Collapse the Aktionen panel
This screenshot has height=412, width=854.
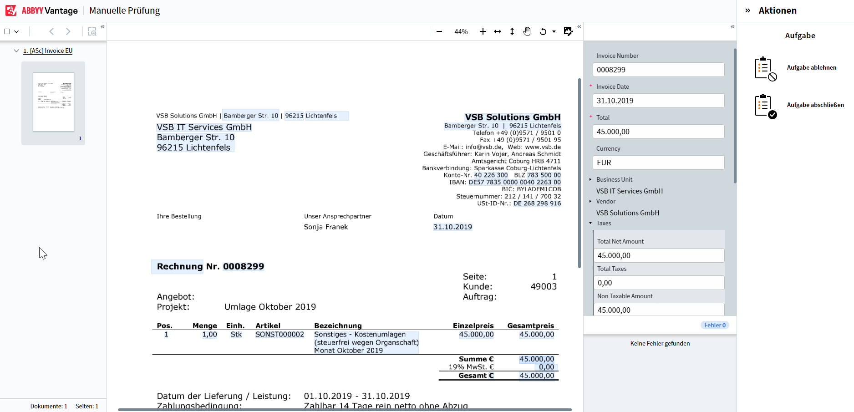[x=747, y=10]
